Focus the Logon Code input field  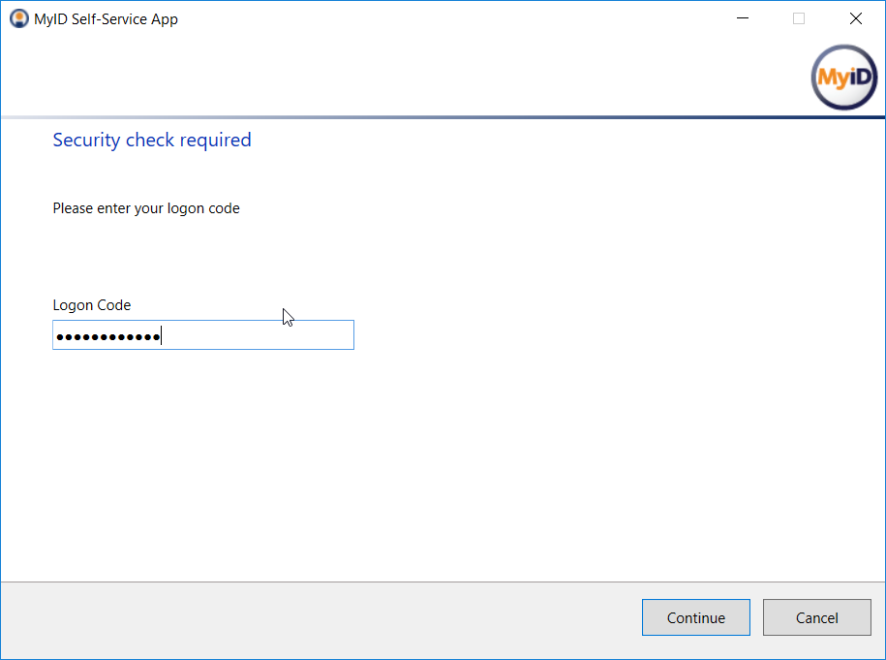pyautogui.click(x=203, y=334)
